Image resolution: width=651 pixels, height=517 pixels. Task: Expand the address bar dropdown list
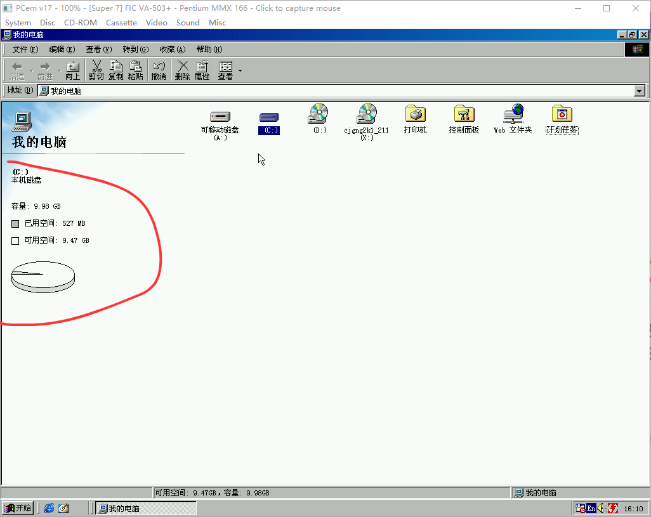point(640,91)
